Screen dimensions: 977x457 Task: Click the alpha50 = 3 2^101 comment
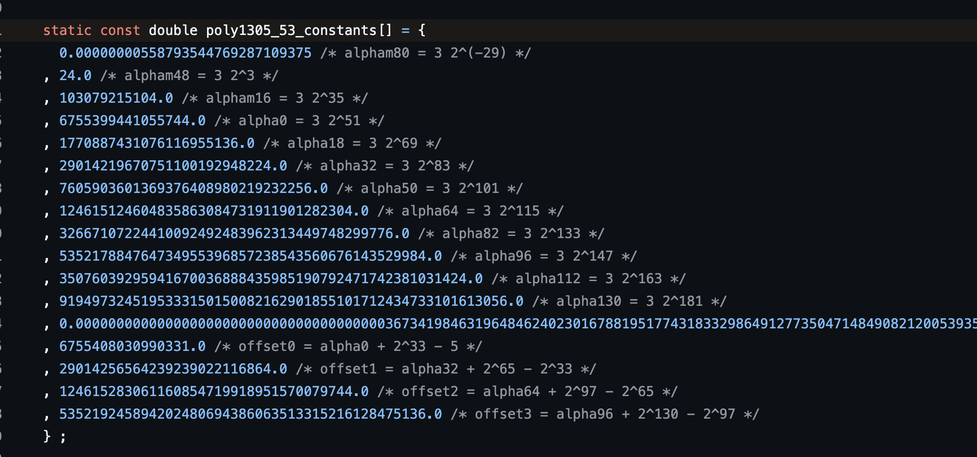point(430,188)
